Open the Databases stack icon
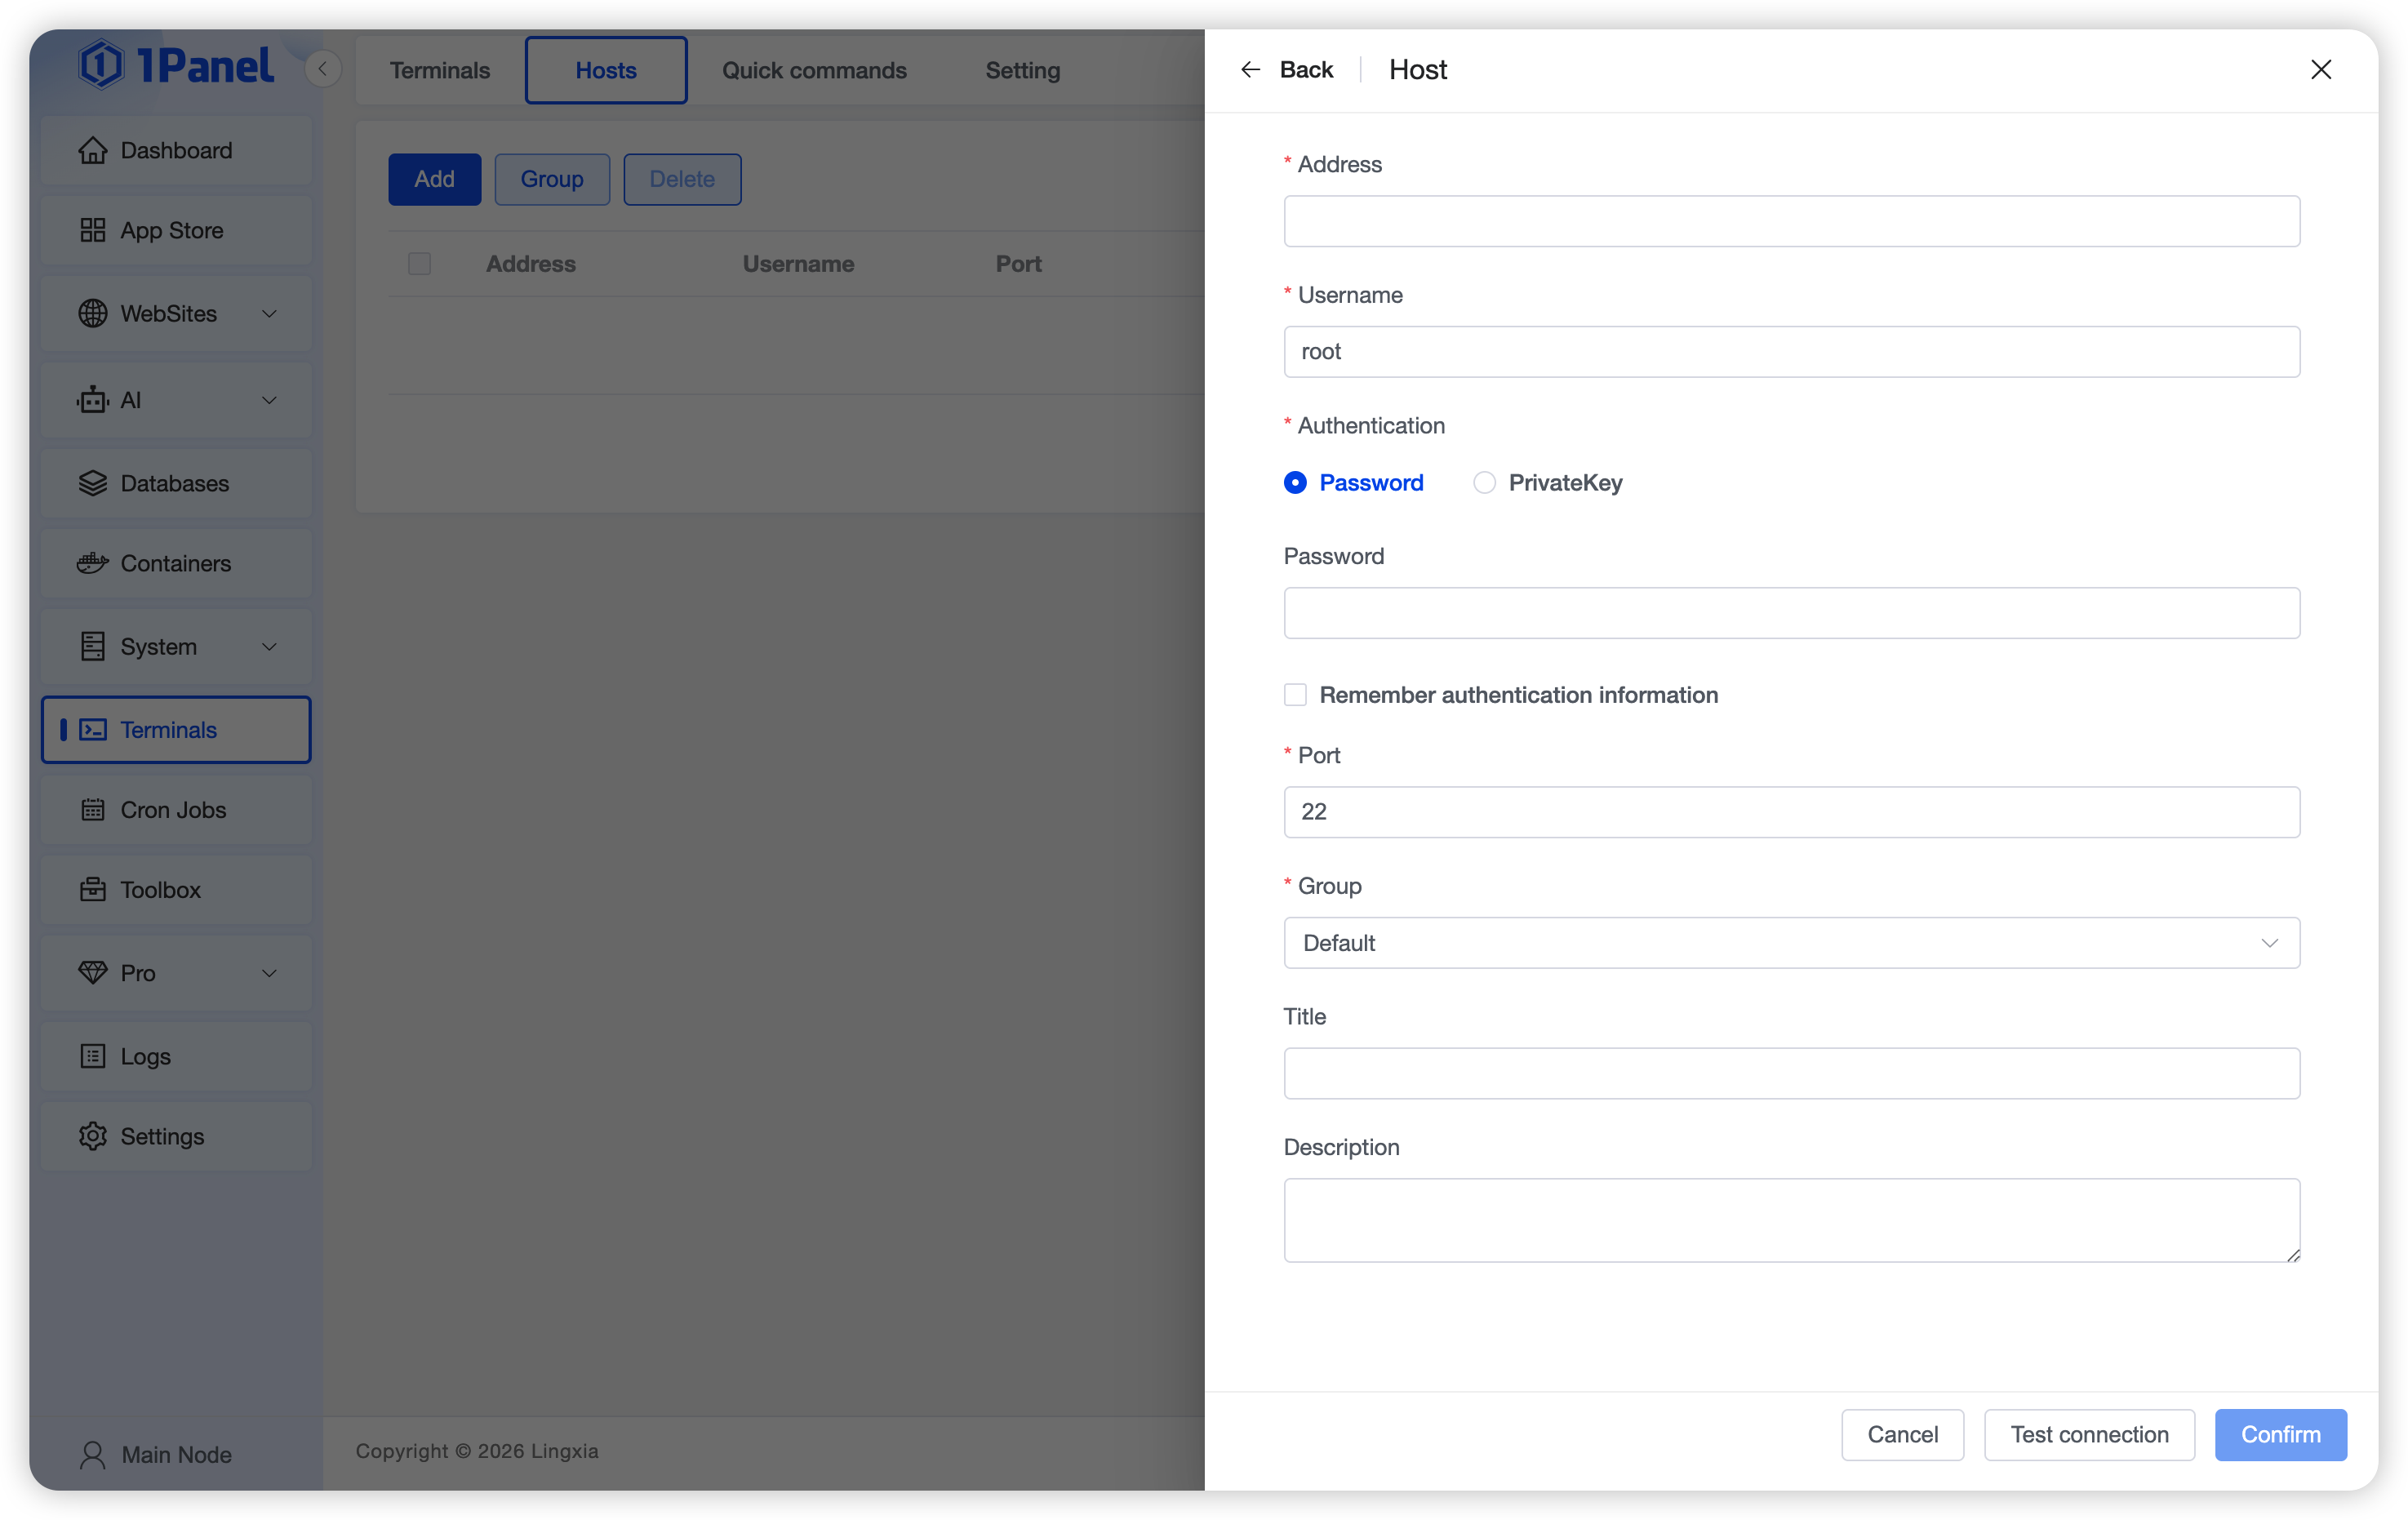The height and width of the screenshot is (1520, 2408). 92,483
